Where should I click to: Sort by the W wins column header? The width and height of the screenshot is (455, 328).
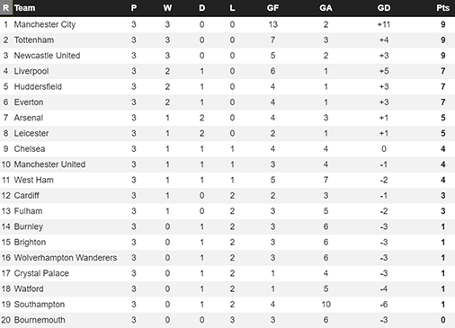(167, 8)
